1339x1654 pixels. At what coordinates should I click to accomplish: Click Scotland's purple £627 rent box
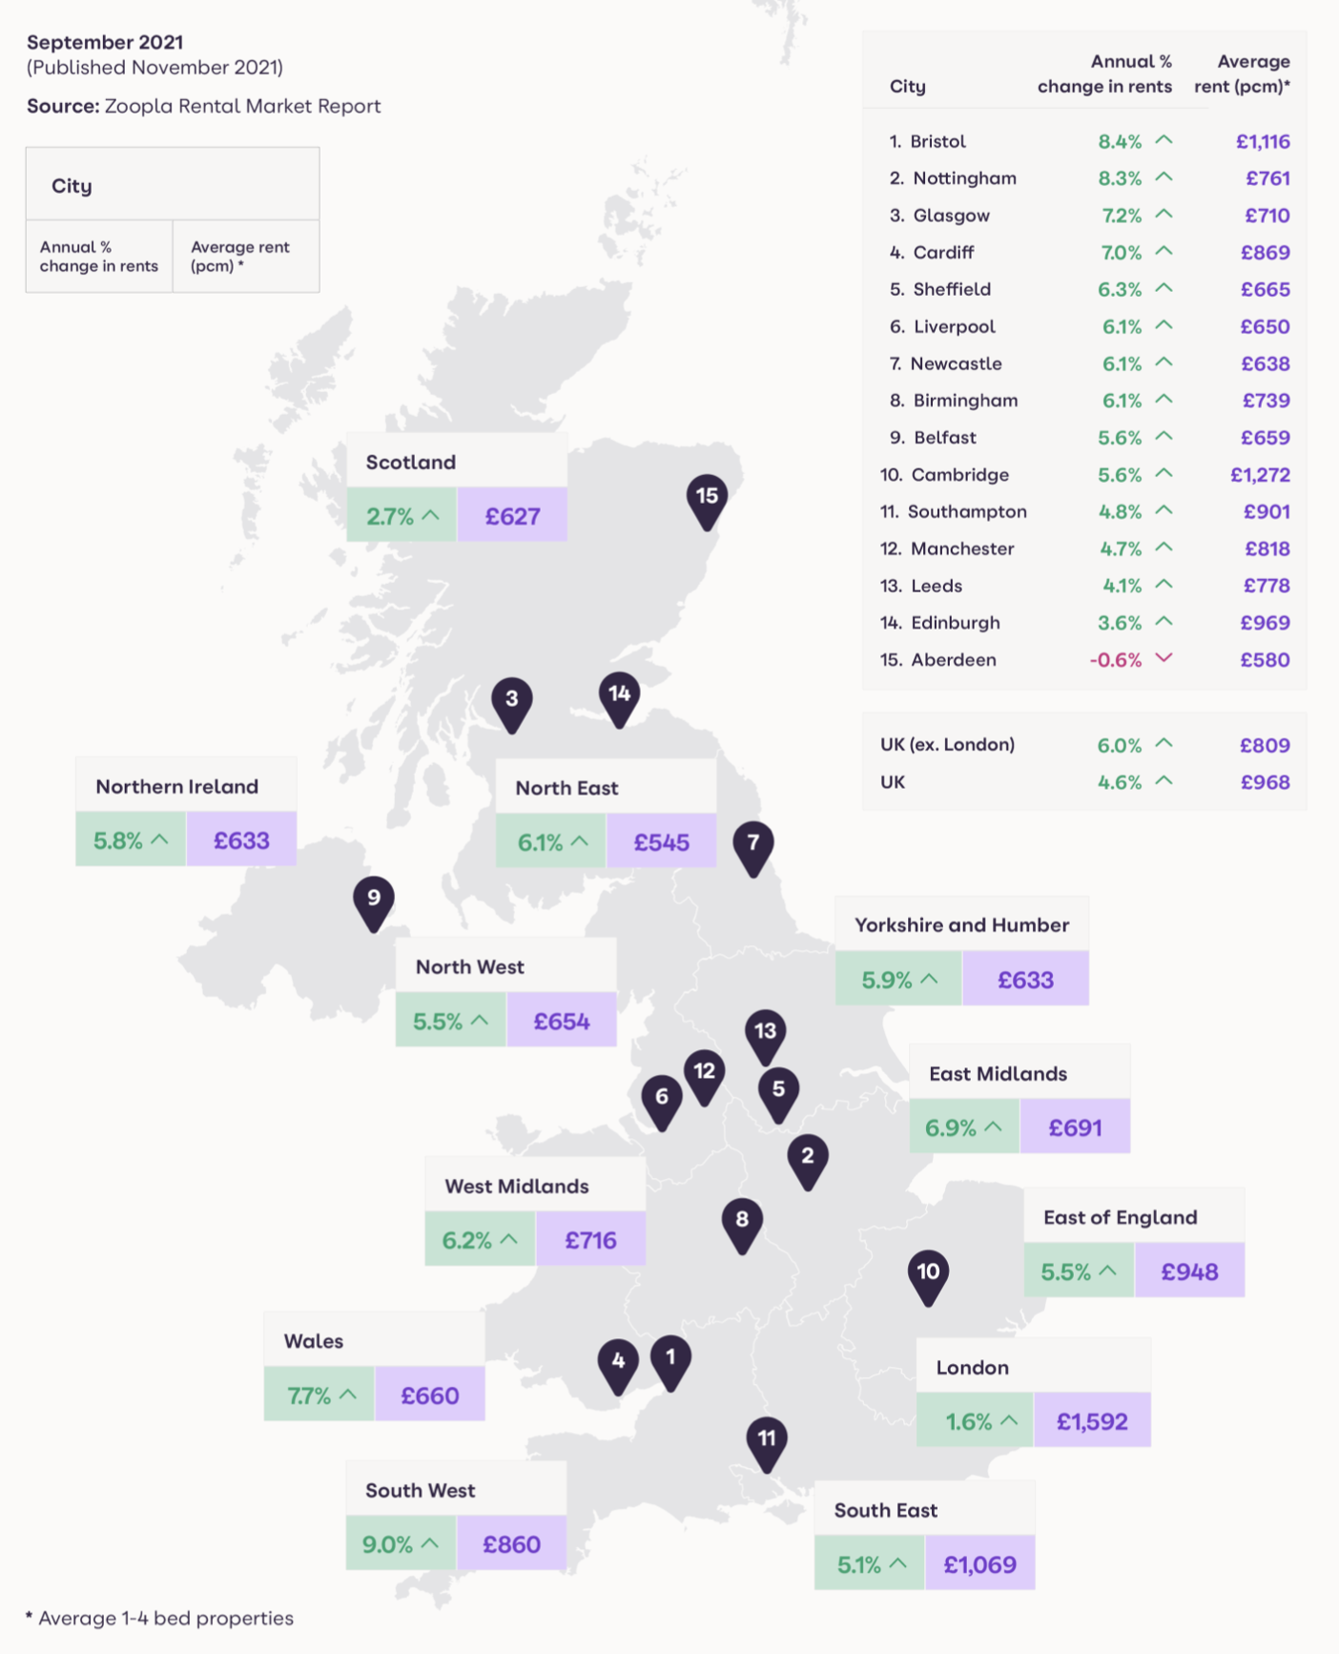512,516
